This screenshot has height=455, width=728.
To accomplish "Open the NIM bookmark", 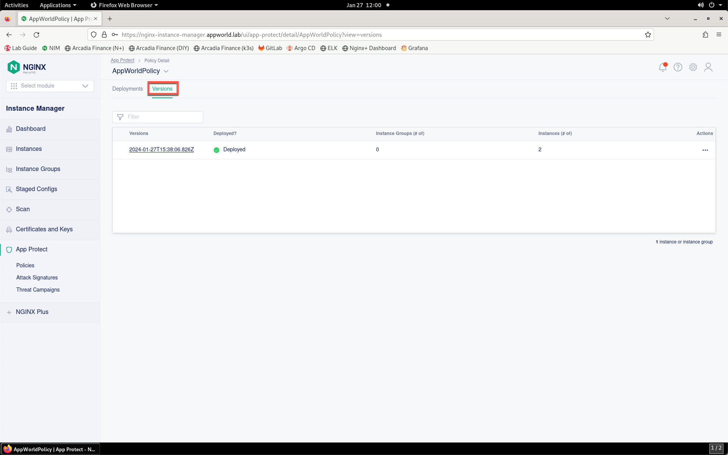I will click(51, 48).
